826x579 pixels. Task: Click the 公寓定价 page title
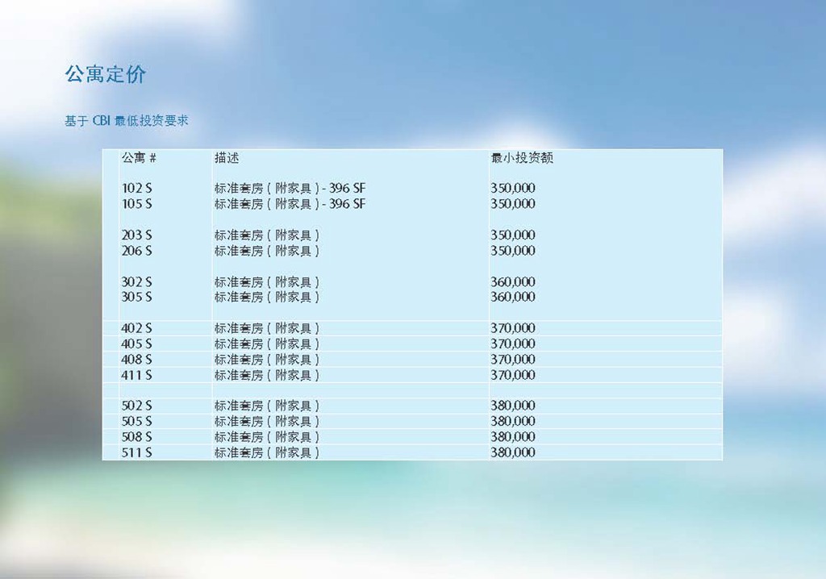[106, 75]
